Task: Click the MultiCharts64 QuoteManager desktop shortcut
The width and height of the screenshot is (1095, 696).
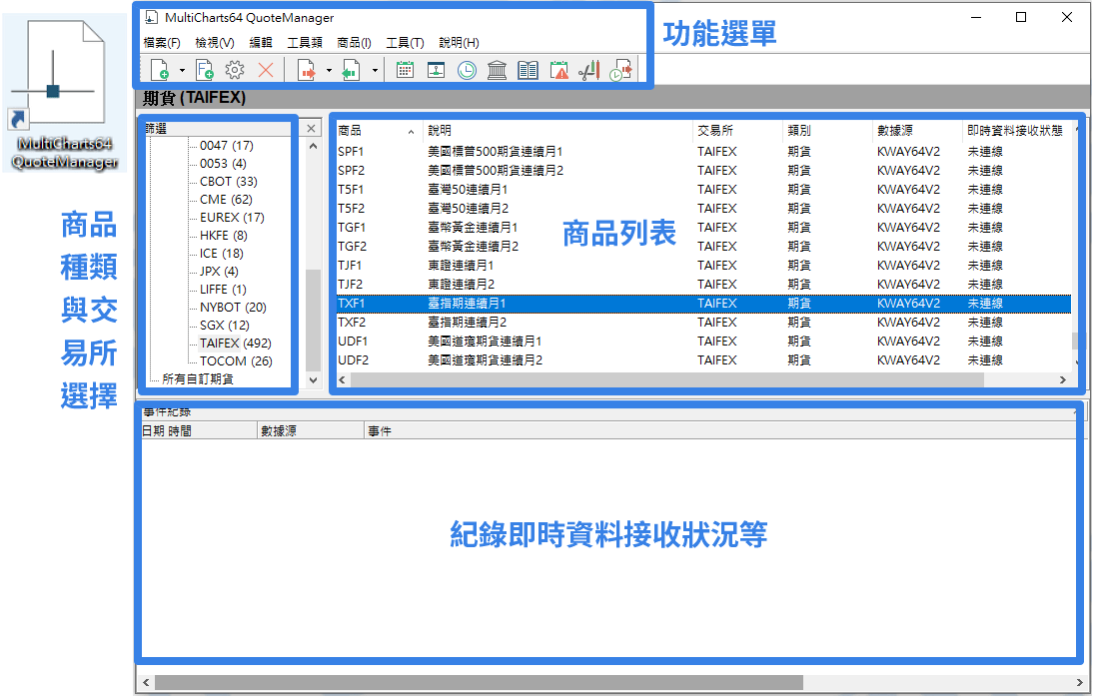Action: 64,94
